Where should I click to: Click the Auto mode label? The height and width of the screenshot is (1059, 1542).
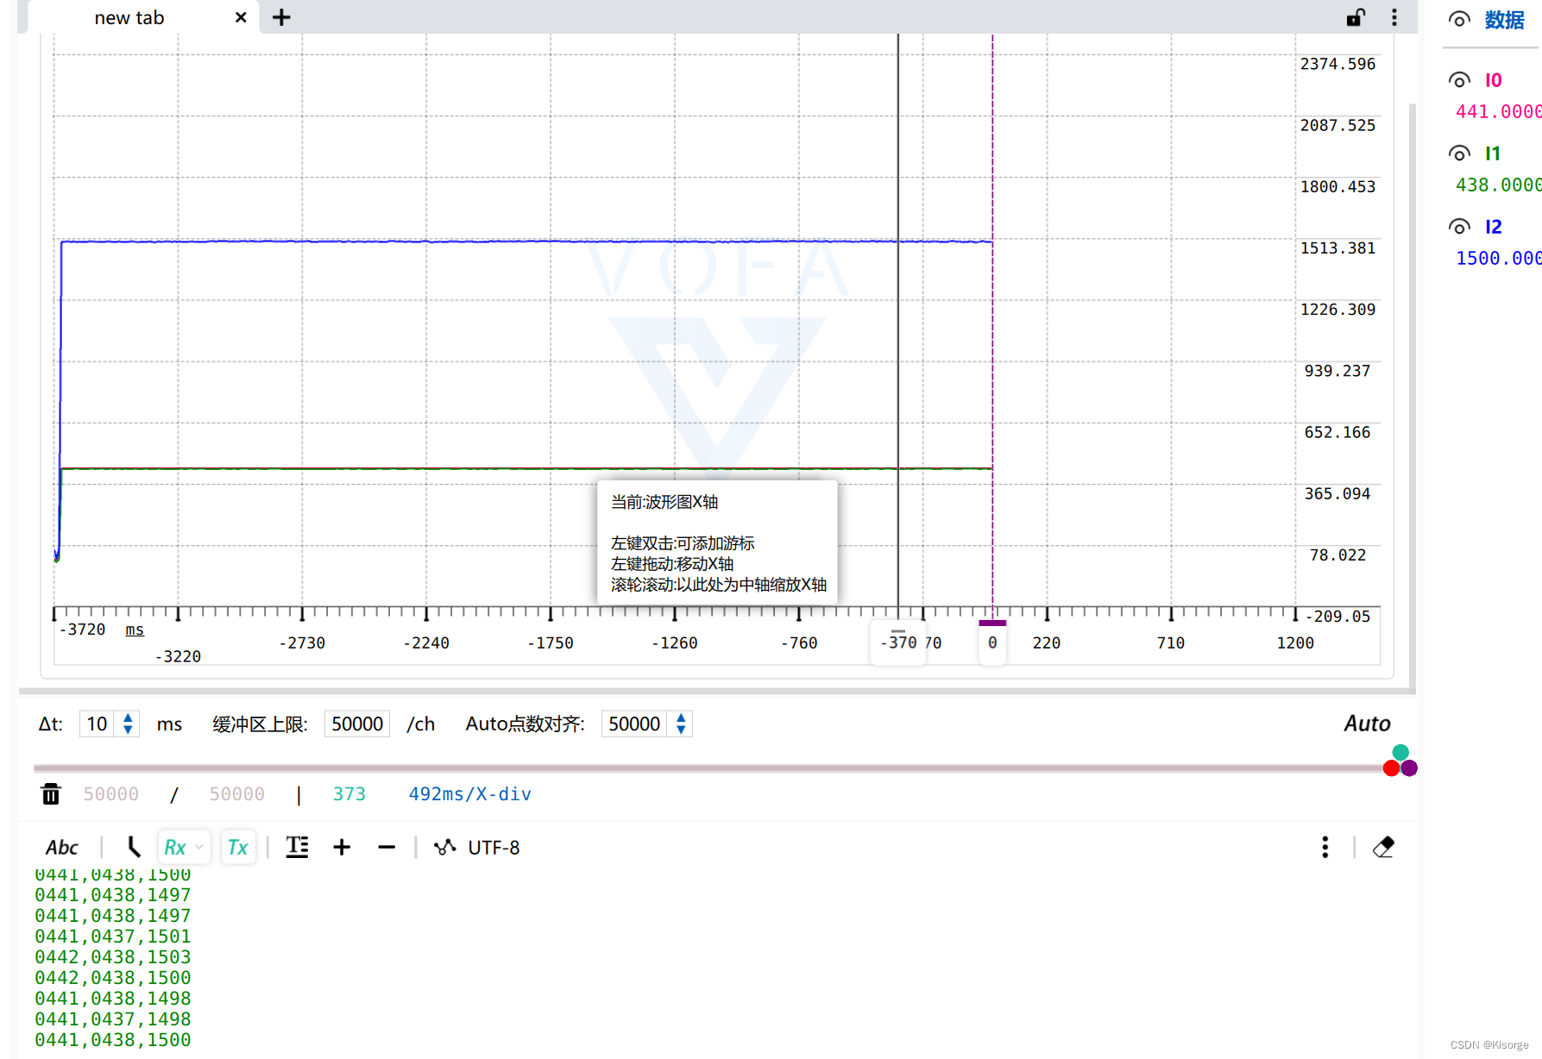tap(1368, 724)
